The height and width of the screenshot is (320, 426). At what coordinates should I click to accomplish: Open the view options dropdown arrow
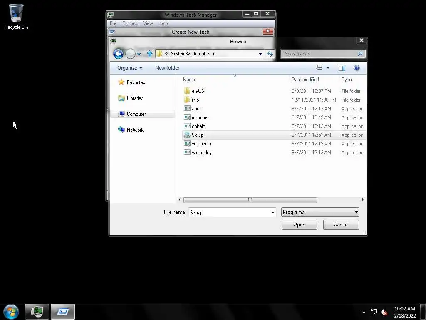pos(328,68)
